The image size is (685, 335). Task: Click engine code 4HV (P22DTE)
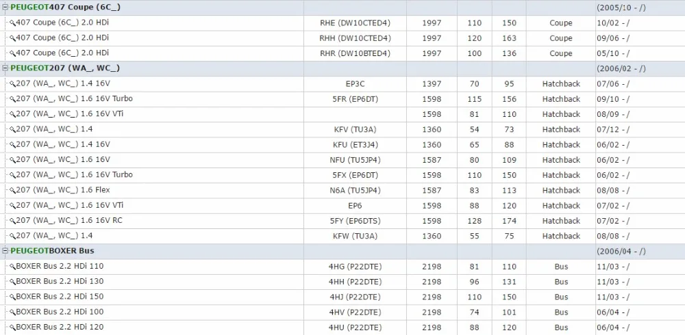point(355,312)
